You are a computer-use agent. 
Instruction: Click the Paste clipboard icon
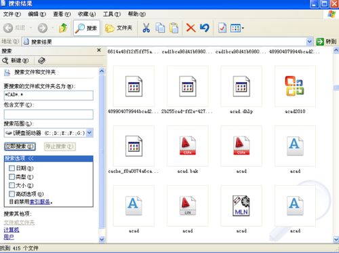click(x=174, y=28)
